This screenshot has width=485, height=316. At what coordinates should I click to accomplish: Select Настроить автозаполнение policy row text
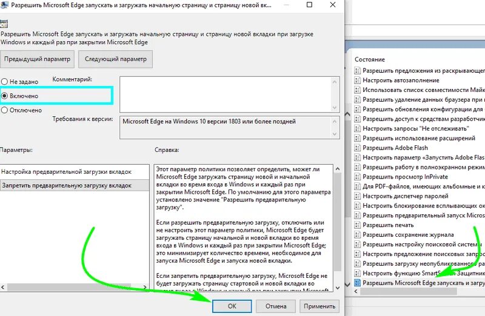(401, 81)
